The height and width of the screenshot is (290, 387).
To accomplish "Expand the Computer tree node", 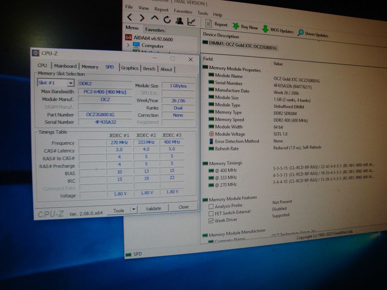I will click(128, 45).
